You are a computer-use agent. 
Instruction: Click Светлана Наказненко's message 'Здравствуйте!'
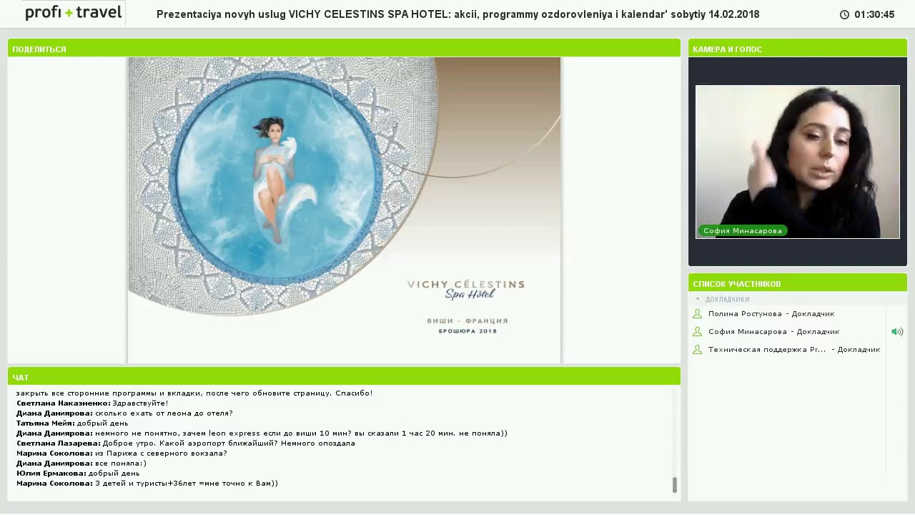92,403
